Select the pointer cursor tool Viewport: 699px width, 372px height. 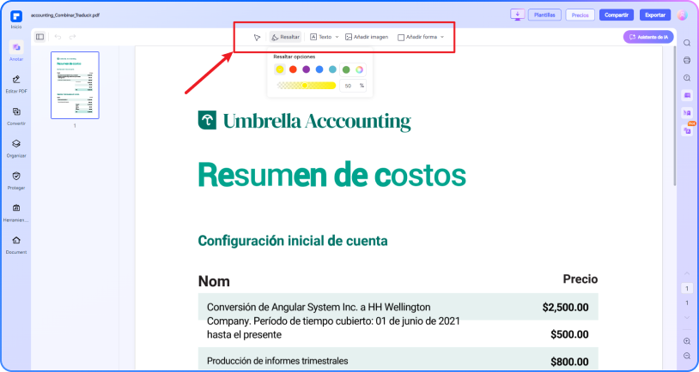(x=257, y=38)
